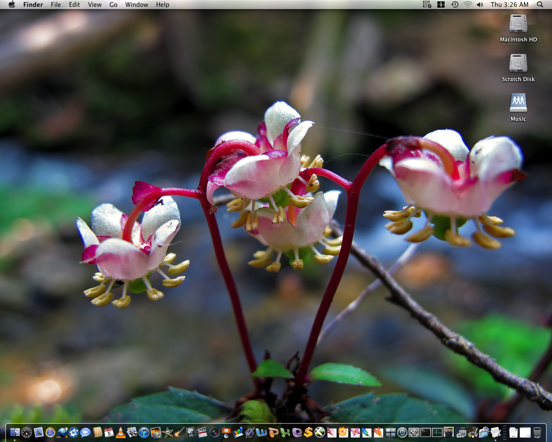Open iChat speech bubble camera icon

click(85, 432)
